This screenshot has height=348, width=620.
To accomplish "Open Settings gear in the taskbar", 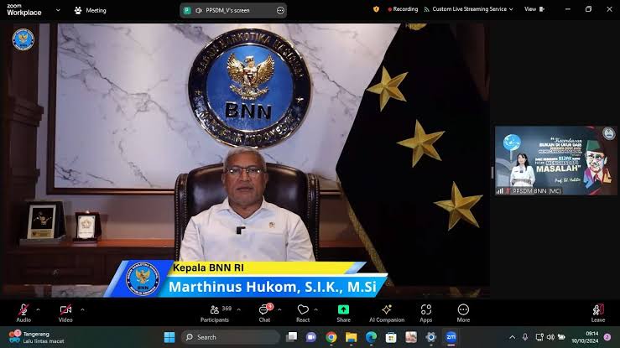I will coord(431,337).
